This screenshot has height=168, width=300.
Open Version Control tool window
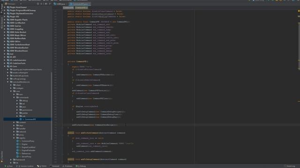tap(25, 166)
